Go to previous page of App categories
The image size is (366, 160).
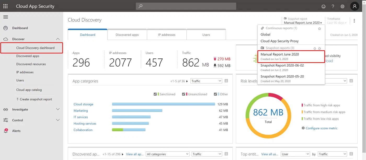click(x=171, y=81)
